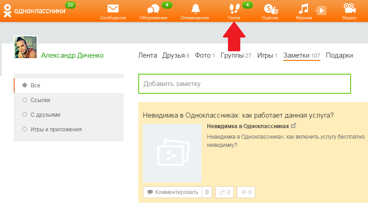Open Обсуждения speech bubbles icon
Screen dimensions: 368x205
tap(153, 10)
